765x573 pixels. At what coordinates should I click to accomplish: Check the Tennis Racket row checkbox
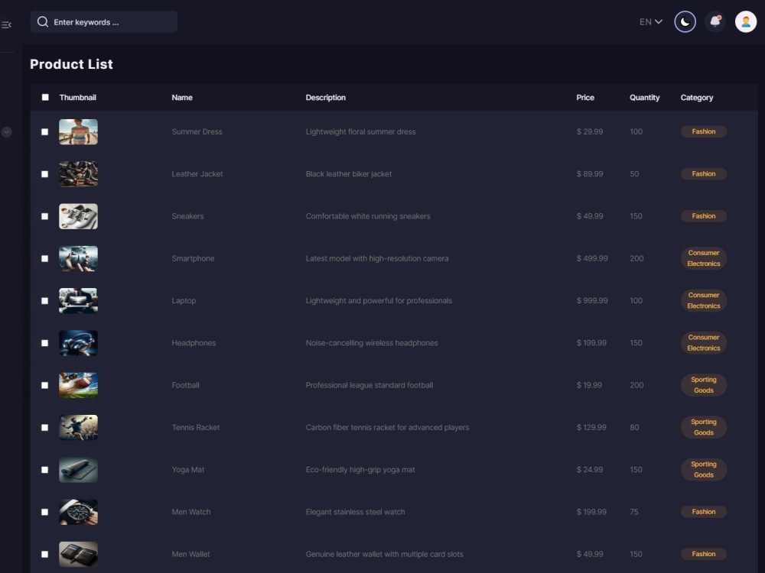coord(45,427)
